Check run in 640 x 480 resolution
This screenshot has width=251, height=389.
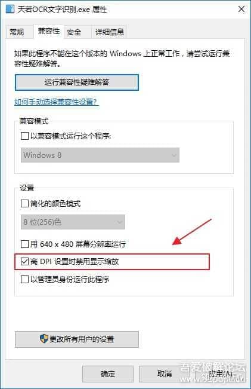[x=25, y=244]
